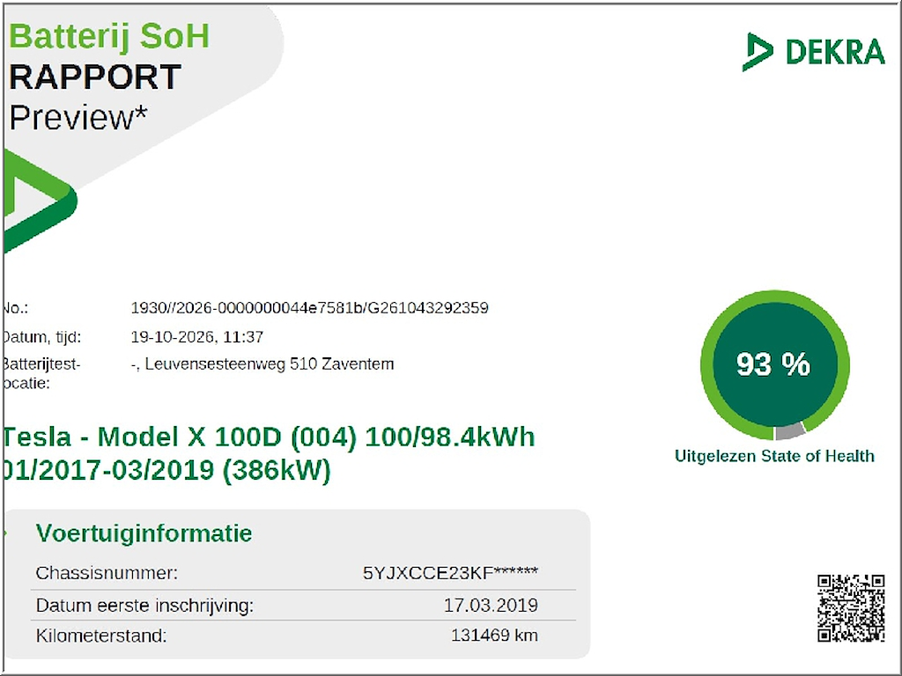902x676 pixels.
Task: Click the 93 % State of Health gauge
Action: pos(774,365)
